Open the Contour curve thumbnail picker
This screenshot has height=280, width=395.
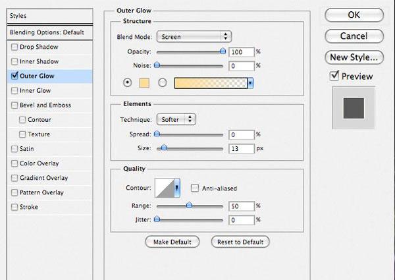[165, 188]
